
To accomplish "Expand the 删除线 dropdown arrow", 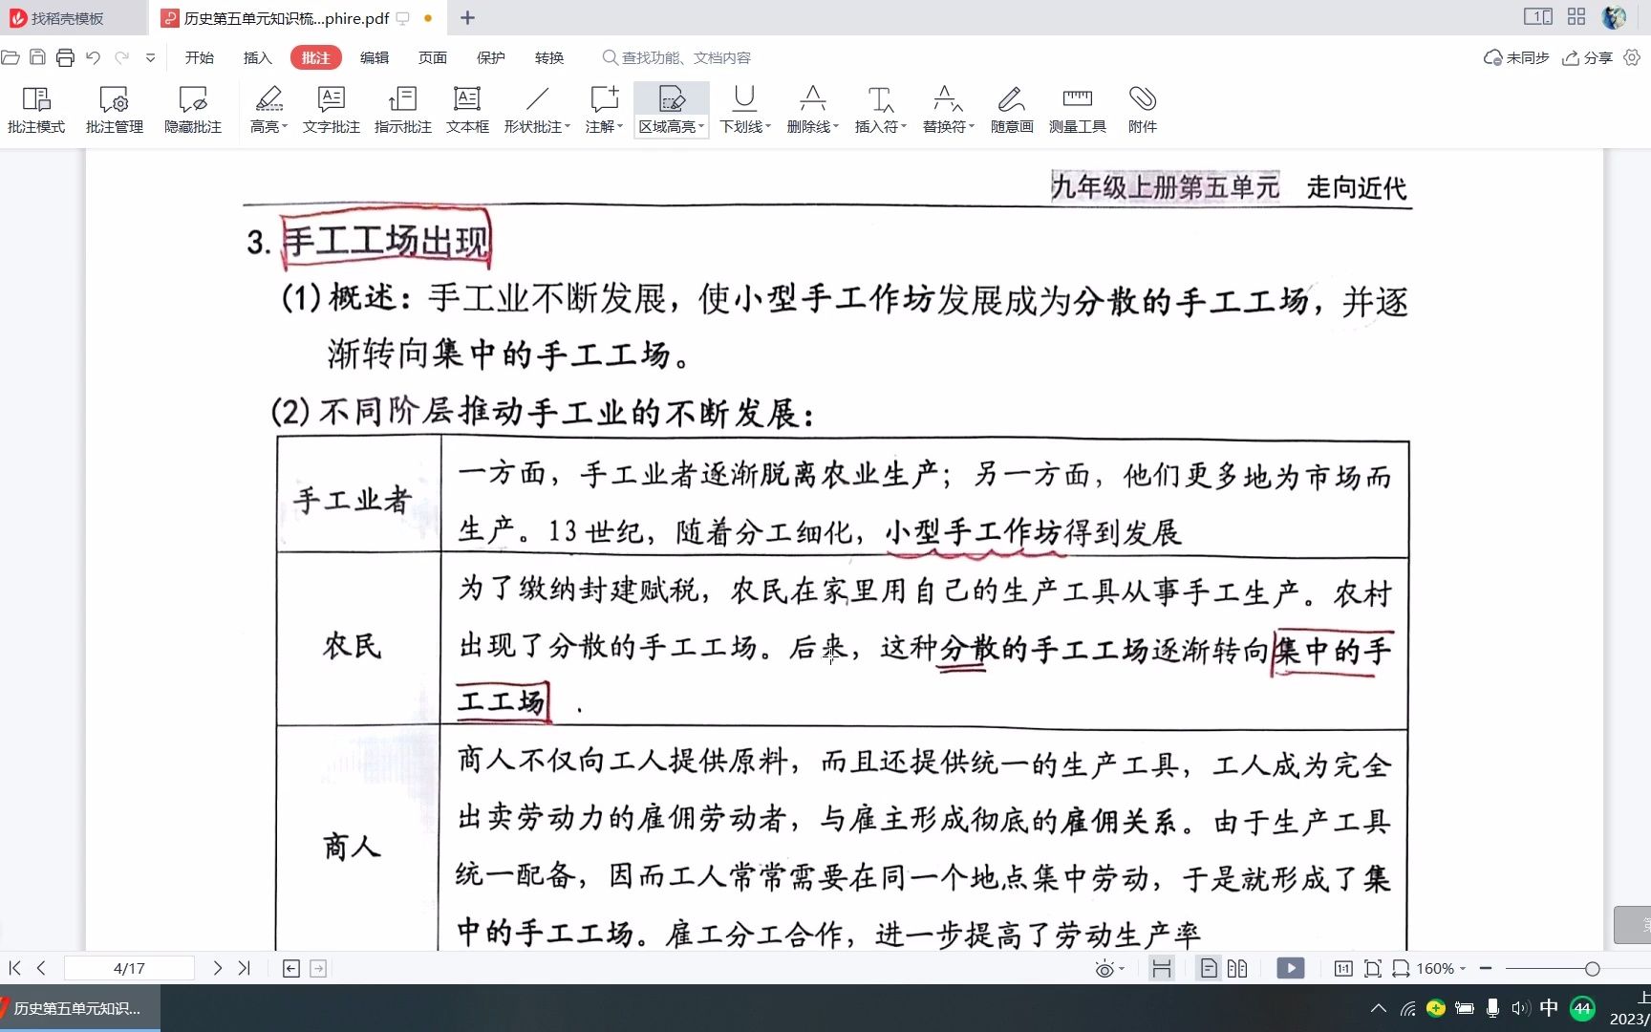I will [836, 127].
